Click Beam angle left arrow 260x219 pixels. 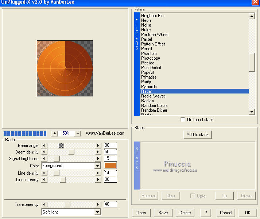point(44,146)
